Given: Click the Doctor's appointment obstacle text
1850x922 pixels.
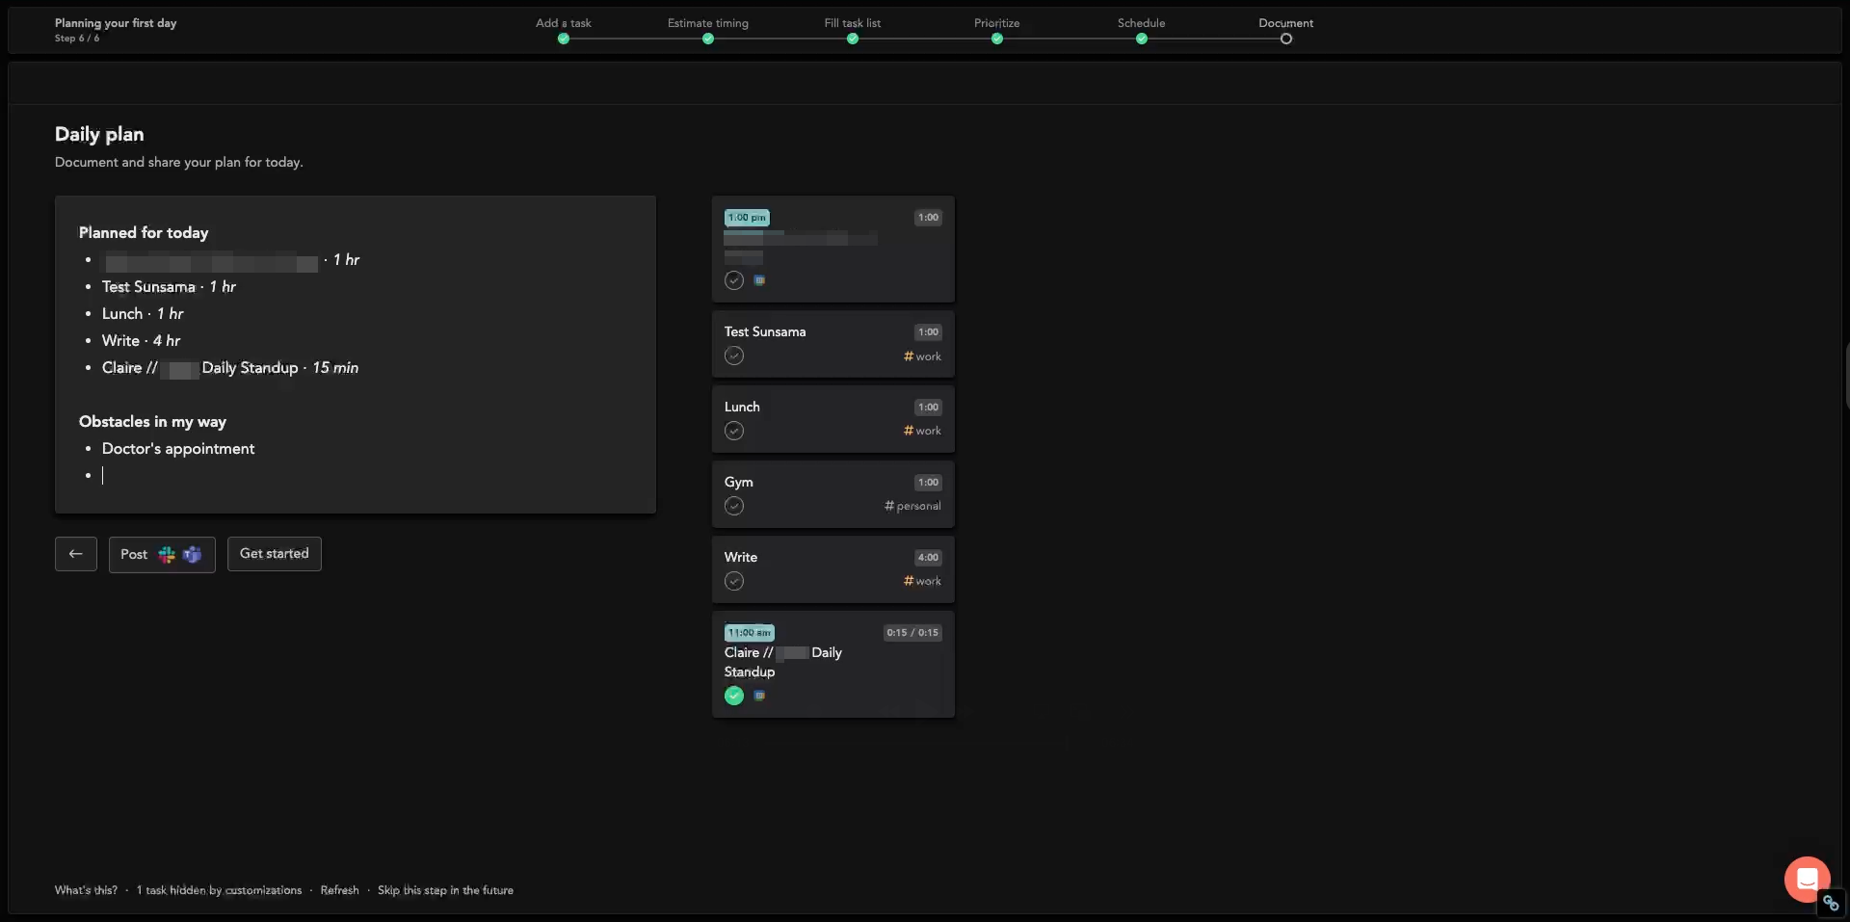Looking at the screenshot, I should coord(178,449).
